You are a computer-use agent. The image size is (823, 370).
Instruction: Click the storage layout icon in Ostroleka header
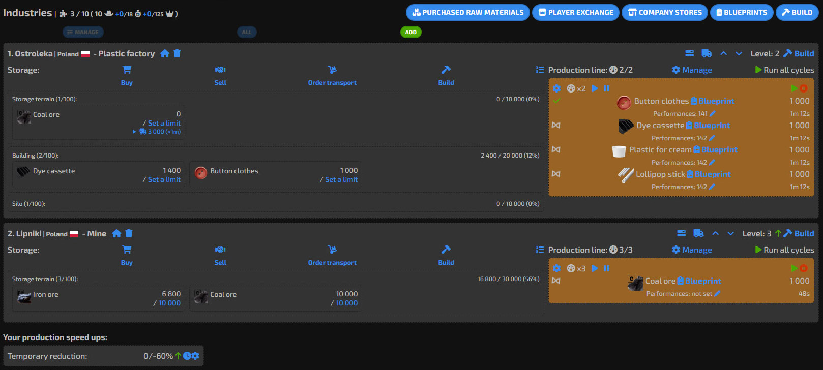(x=689, y=53)
